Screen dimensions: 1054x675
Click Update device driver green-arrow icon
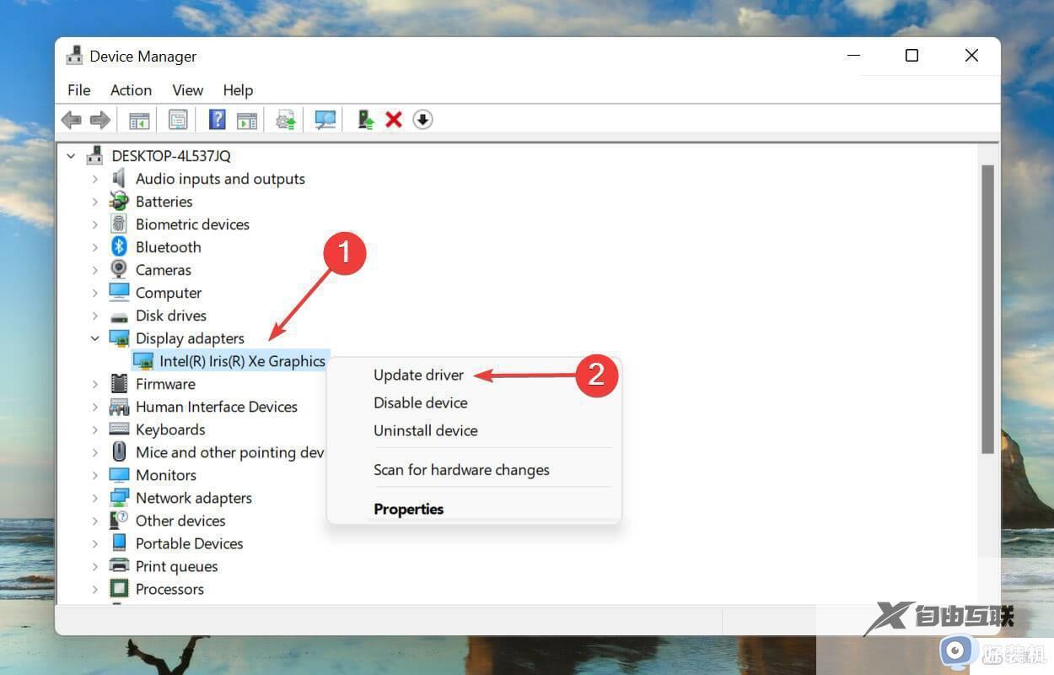point(366,120)
